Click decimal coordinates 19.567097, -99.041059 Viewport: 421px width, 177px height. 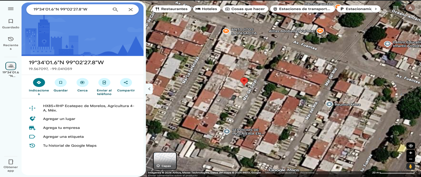point(51,69)
